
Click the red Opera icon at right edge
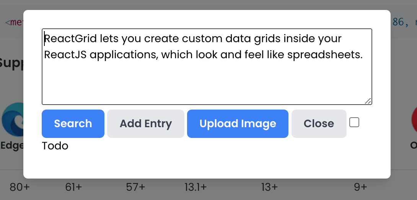[x=414, y=121]
